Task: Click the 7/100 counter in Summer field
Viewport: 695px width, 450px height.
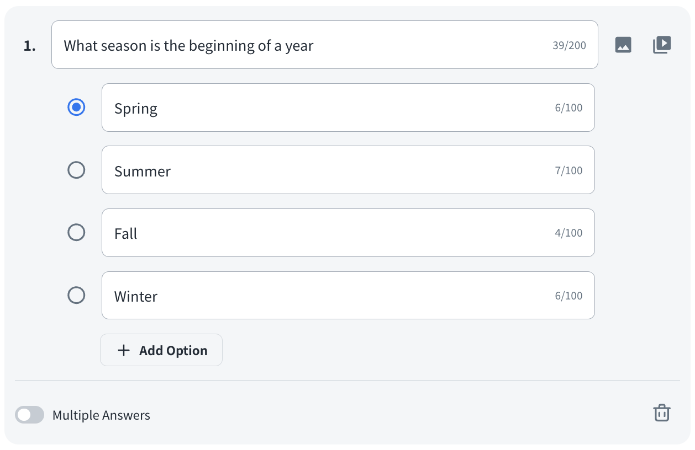Action: [x=568, y=171]
